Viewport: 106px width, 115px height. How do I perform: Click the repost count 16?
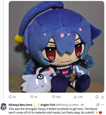coord(36,97)
